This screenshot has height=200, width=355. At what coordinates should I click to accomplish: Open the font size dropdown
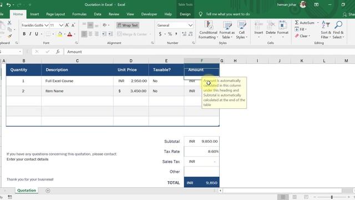coord(61,25)
